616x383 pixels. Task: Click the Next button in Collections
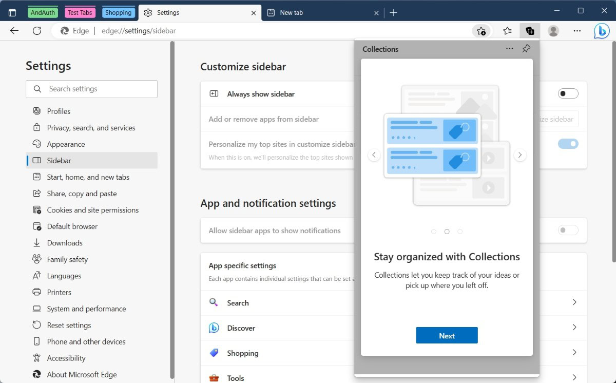[x=447, y=336]
